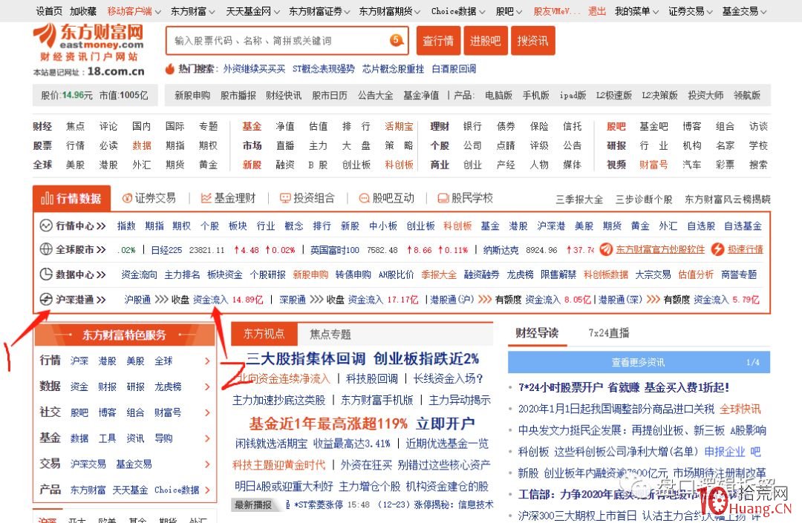Open headline 三大股指集体回调

click(306, 358)
